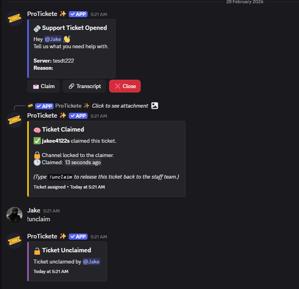The image size is (299, 289).
Task: Click ProTickete avatar beside Ticket Claimed message
Action: pos(14,120)
